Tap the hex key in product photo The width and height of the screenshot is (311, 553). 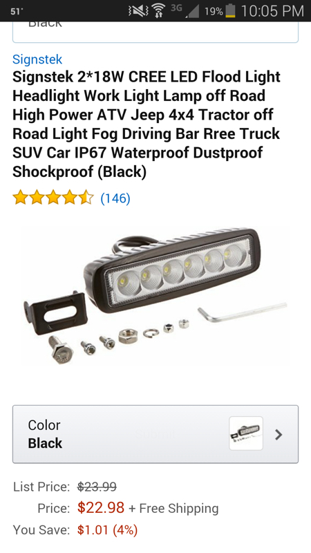pyautogui.click(x=242, y=312)
